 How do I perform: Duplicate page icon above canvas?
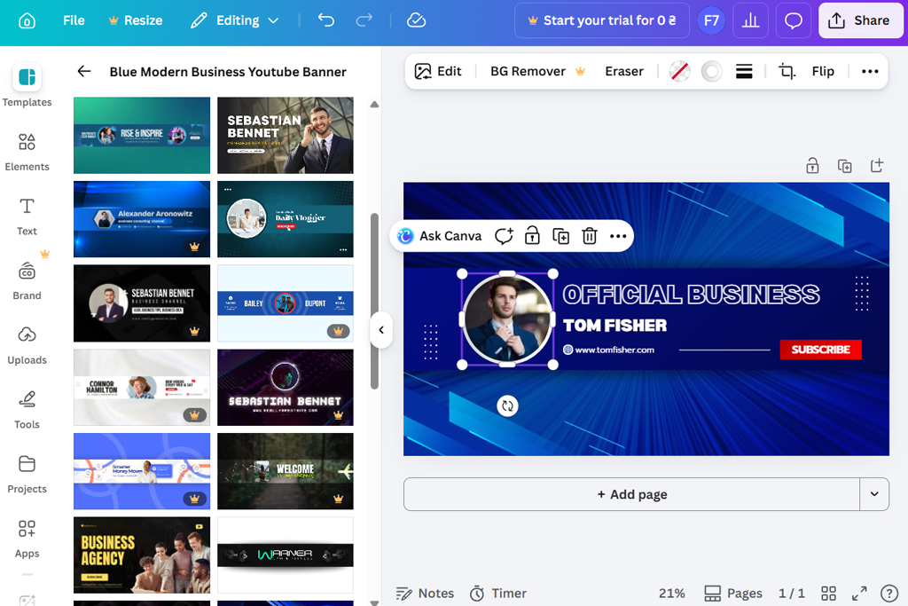(845, 166)
